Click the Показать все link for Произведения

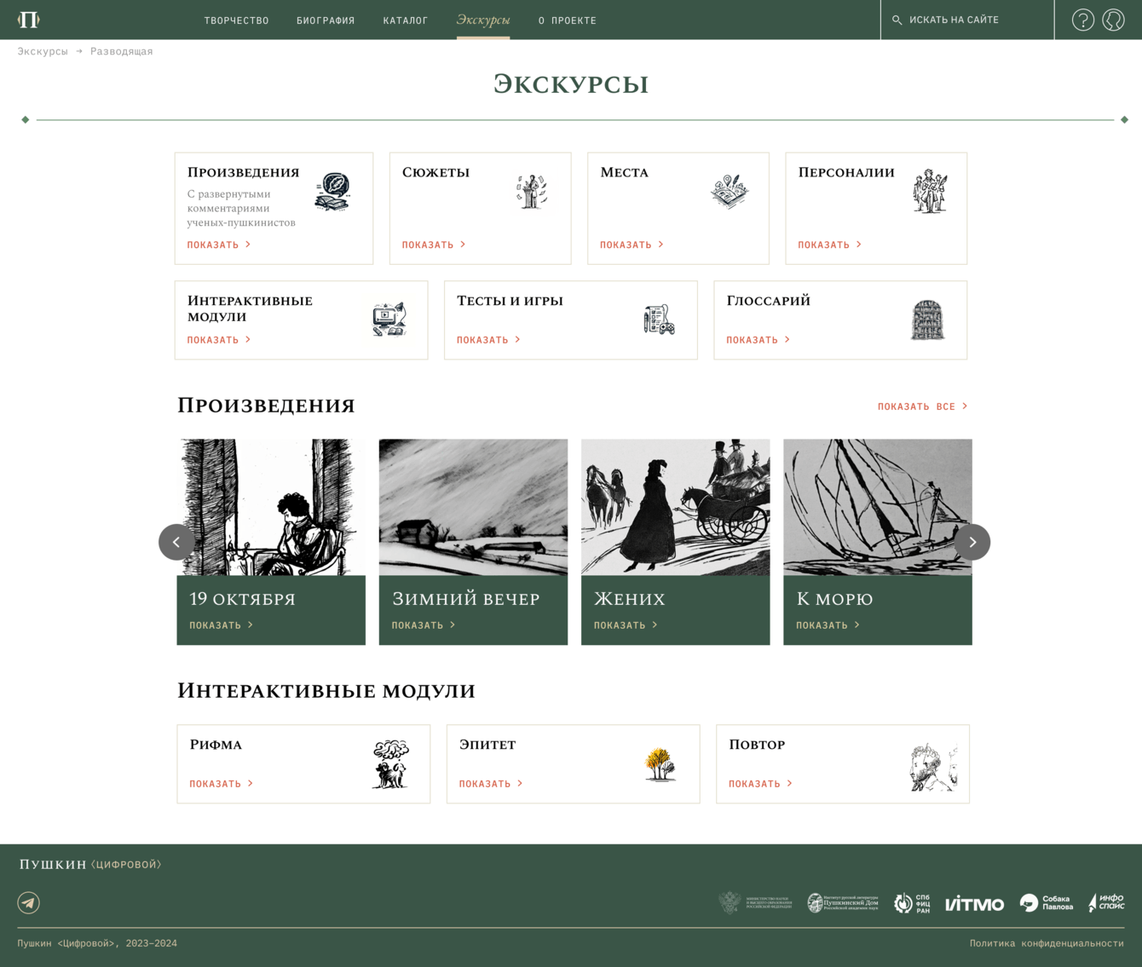923,406
